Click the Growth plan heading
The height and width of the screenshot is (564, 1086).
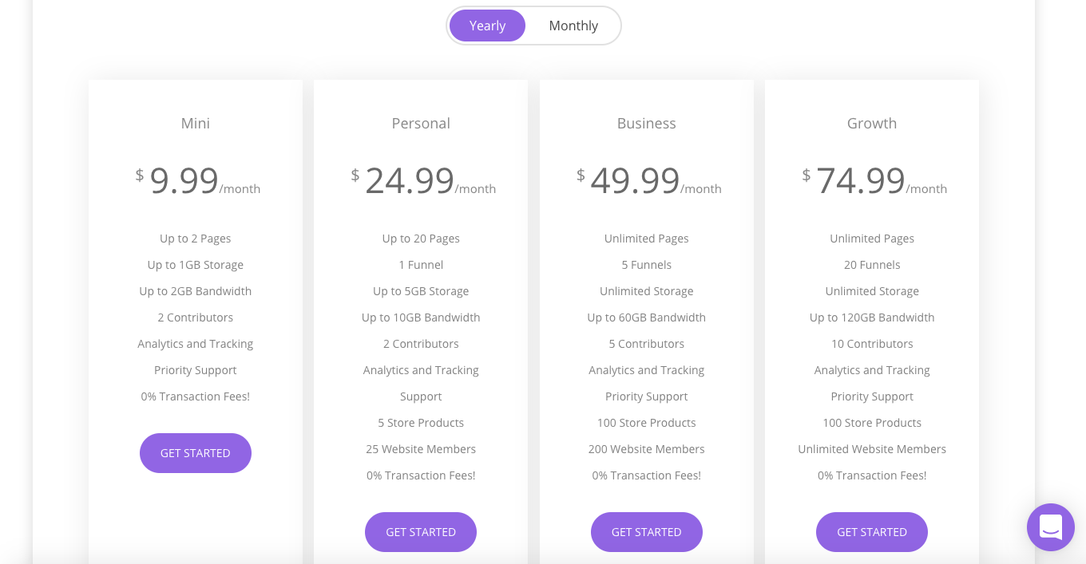tap(872, 124)
